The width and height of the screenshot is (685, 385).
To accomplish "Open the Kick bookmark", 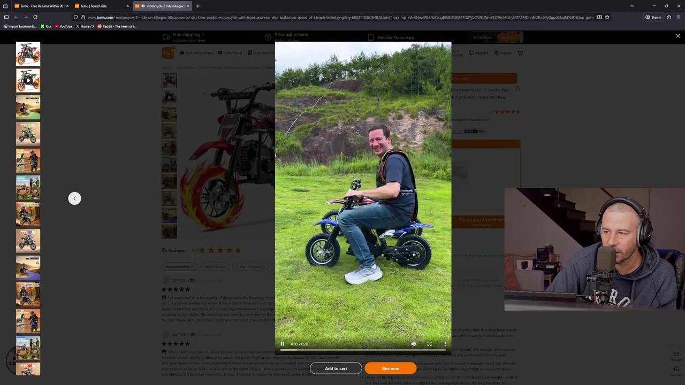I will coord(46,26).
